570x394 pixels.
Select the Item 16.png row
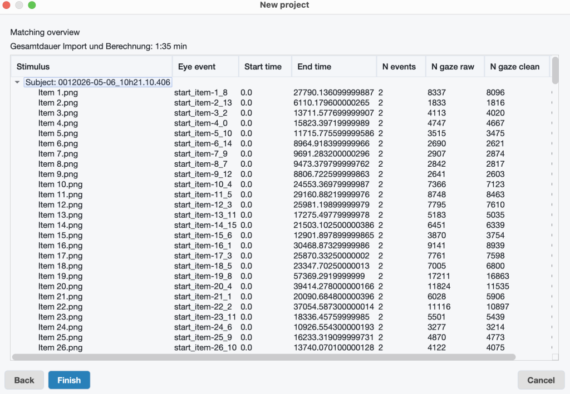281,245
